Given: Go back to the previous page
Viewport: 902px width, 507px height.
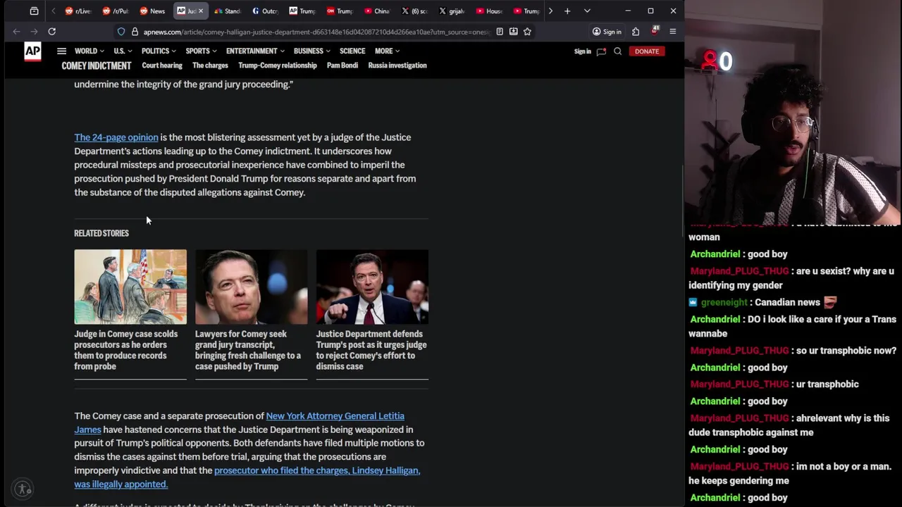Looking at the screenshot, I should point(16,32).
